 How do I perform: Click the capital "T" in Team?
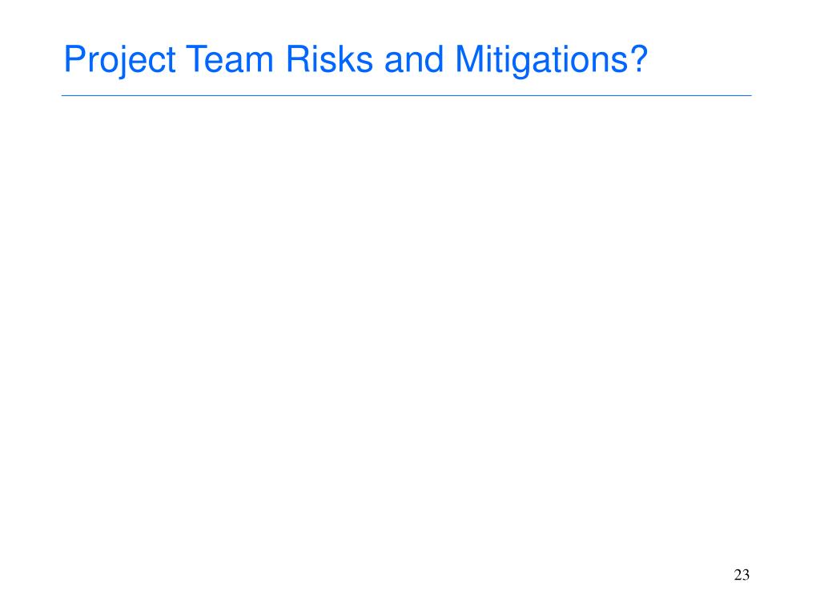point(196,58)
